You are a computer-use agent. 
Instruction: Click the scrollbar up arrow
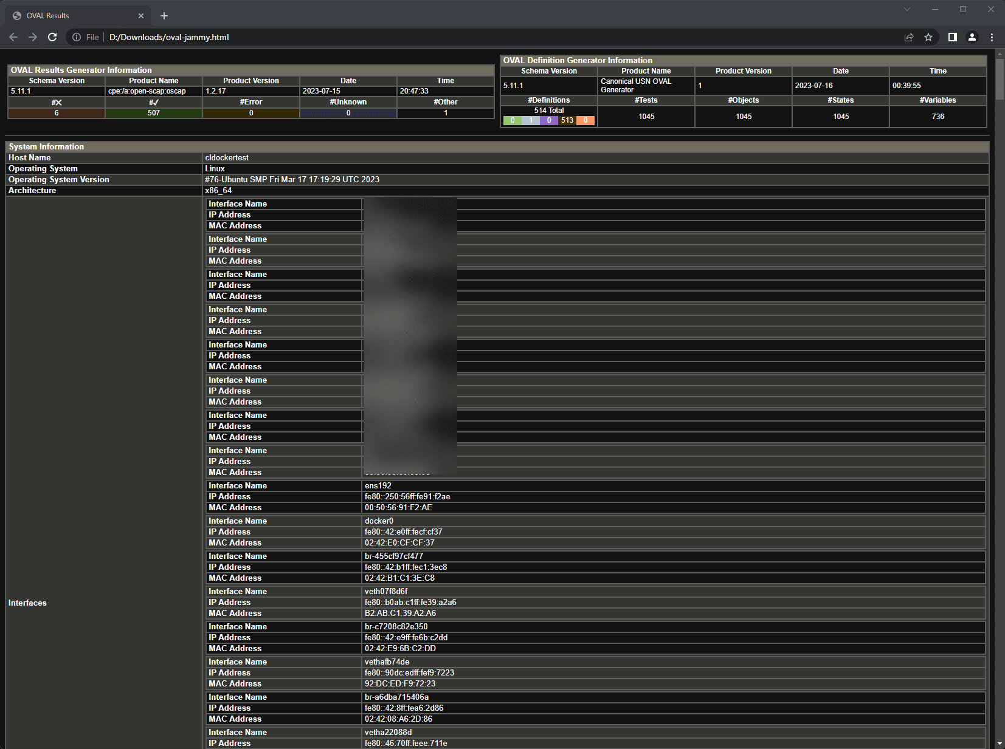coord(1000,54)
